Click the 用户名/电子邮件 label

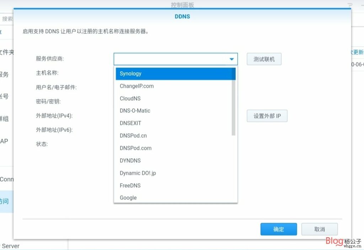(x=56, y=87)
